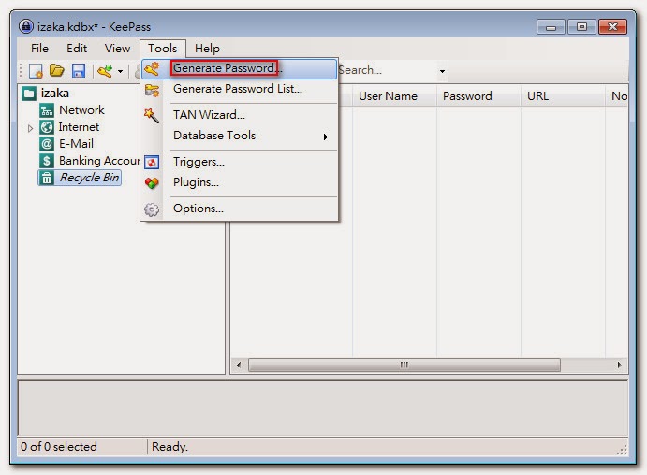The height and width of the screenshot is (475, 647).
Task: Maximize the KeePass window
Action: (x=581, y=27)
